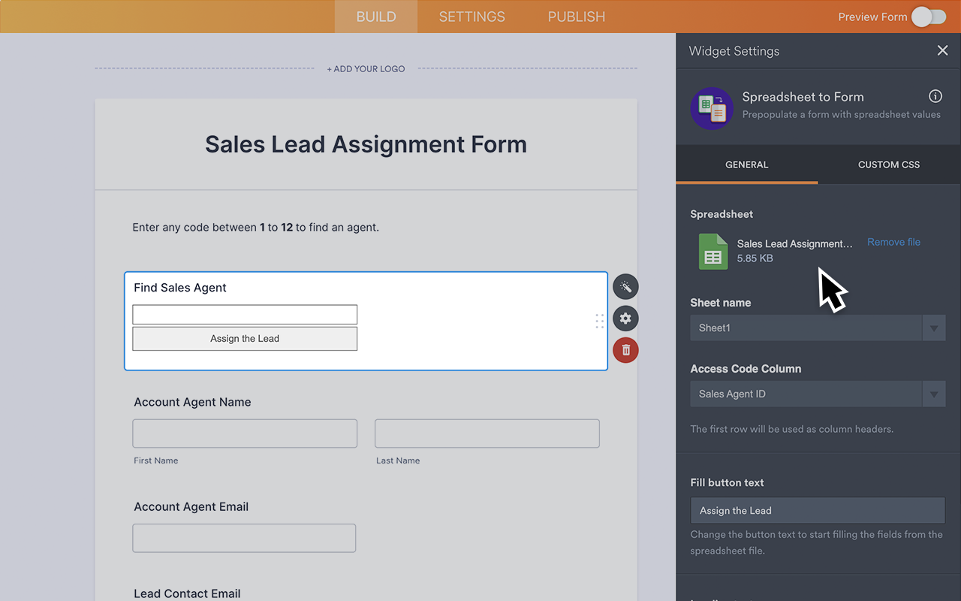The height and width of the screenshot is (601, 961).
Task: Select the magic wand widget settings icon
Action: click(x=625, y=286)
